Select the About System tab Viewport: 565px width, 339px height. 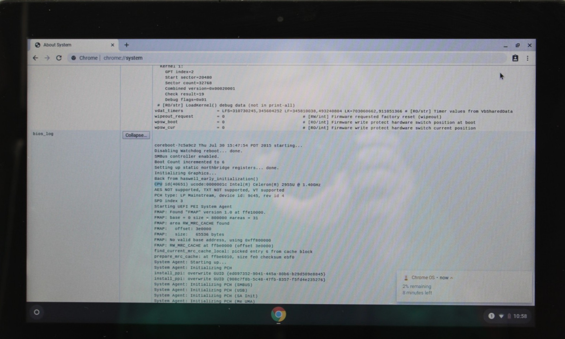pyautogui.click(x=74, y=45)
